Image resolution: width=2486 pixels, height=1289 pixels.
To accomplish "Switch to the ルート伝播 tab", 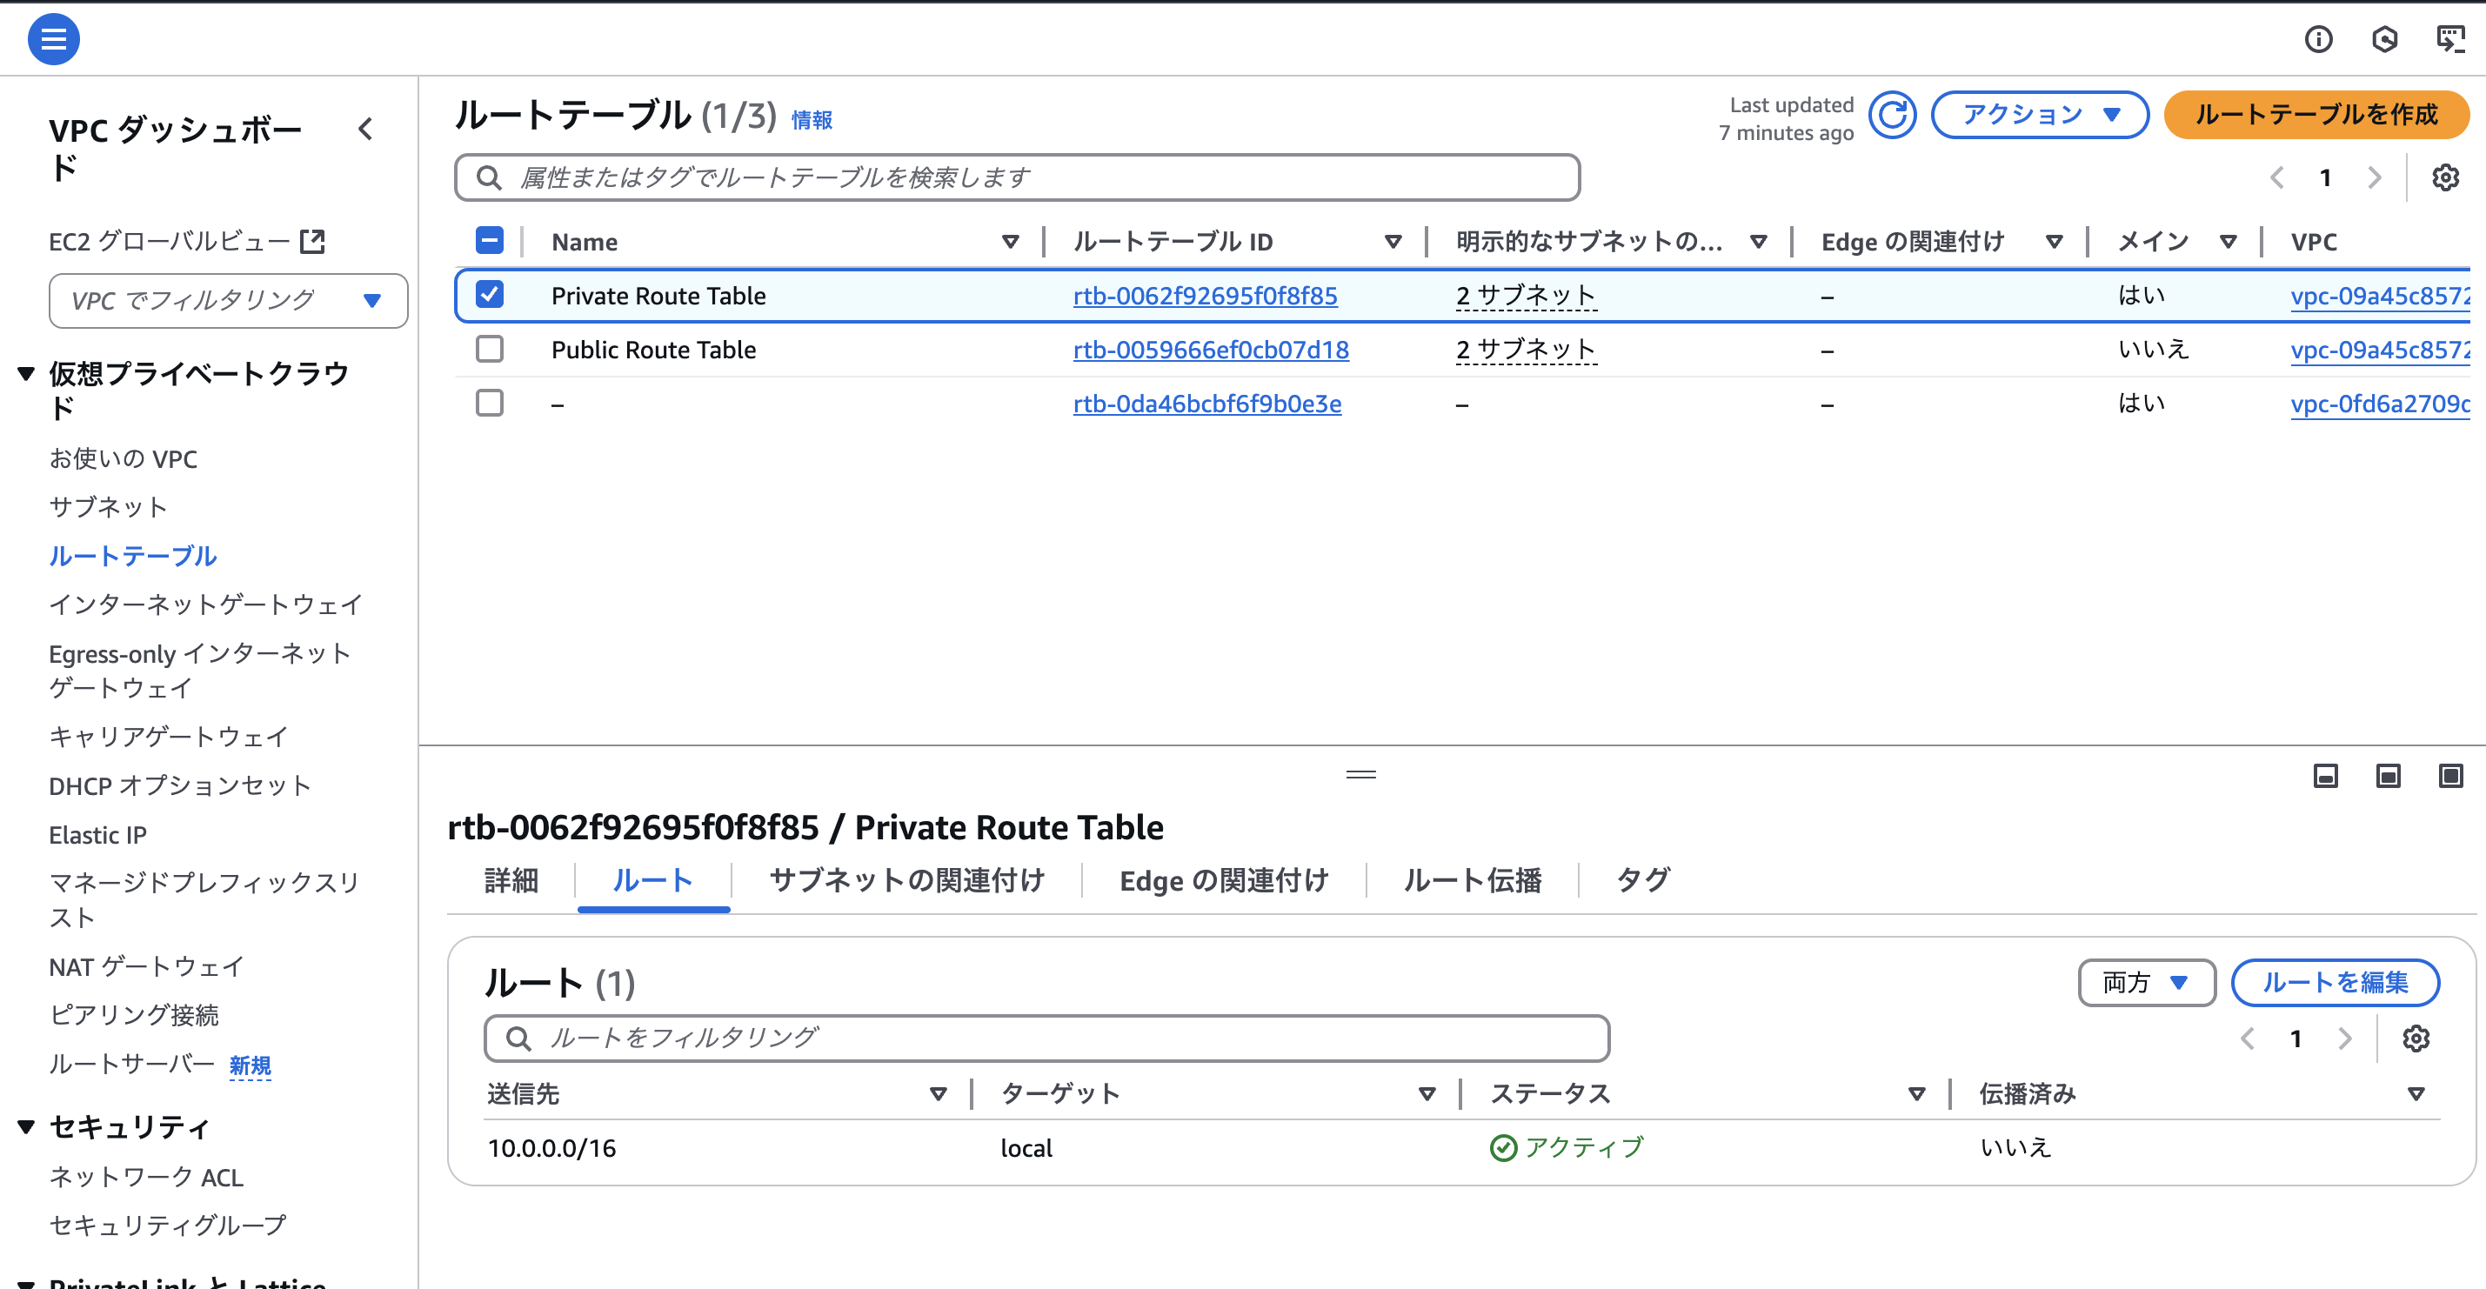I will [1472, 881].
